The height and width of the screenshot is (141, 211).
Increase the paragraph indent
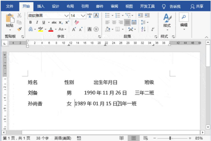click(147, 15)
